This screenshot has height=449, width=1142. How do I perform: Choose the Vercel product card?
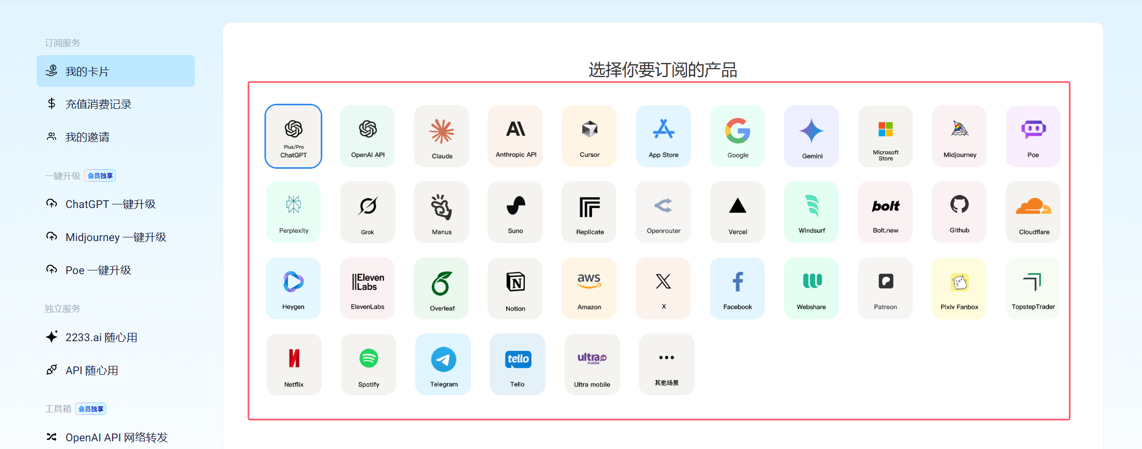pos(738,212)
